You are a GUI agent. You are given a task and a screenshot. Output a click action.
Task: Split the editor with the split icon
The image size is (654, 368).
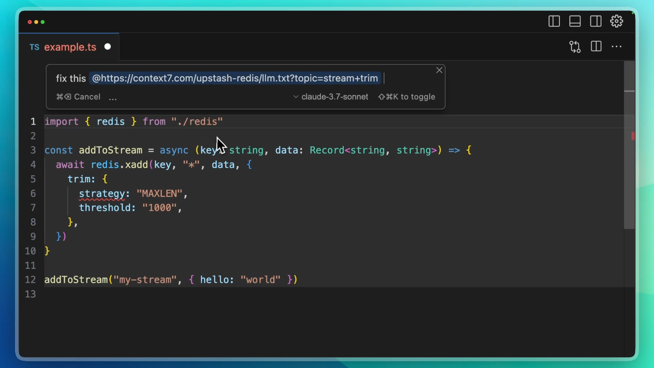click(x=596, y=47)
